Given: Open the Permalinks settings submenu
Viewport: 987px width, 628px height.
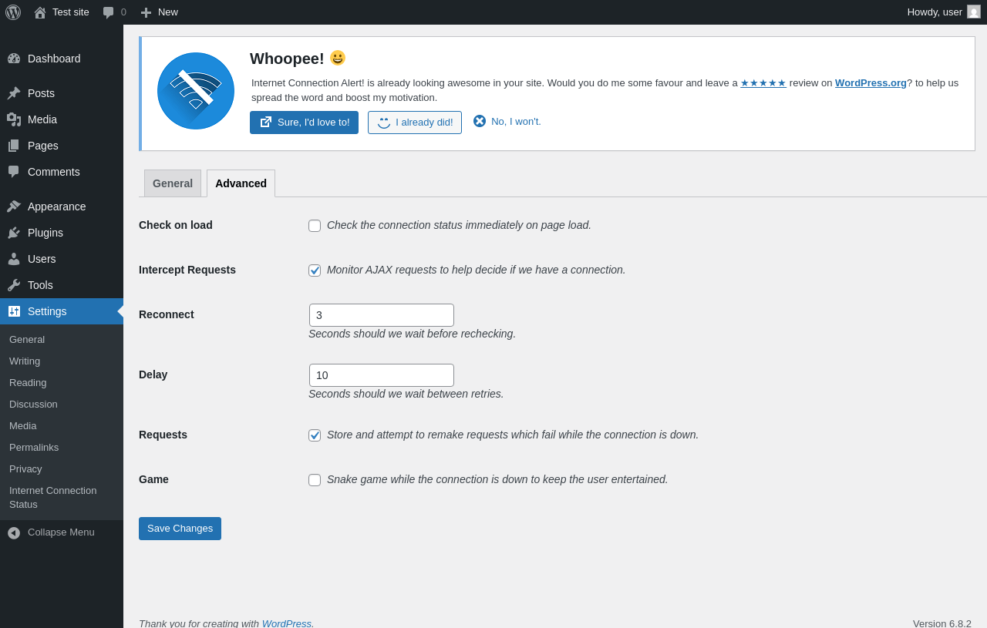Looking at the screenshot, I should click(x=62, y=447).
